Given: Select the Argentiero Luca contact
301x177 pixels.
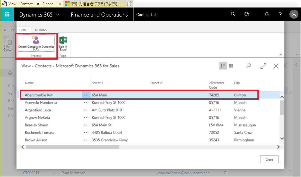Looking at the screenshot, I should point(38,110).
